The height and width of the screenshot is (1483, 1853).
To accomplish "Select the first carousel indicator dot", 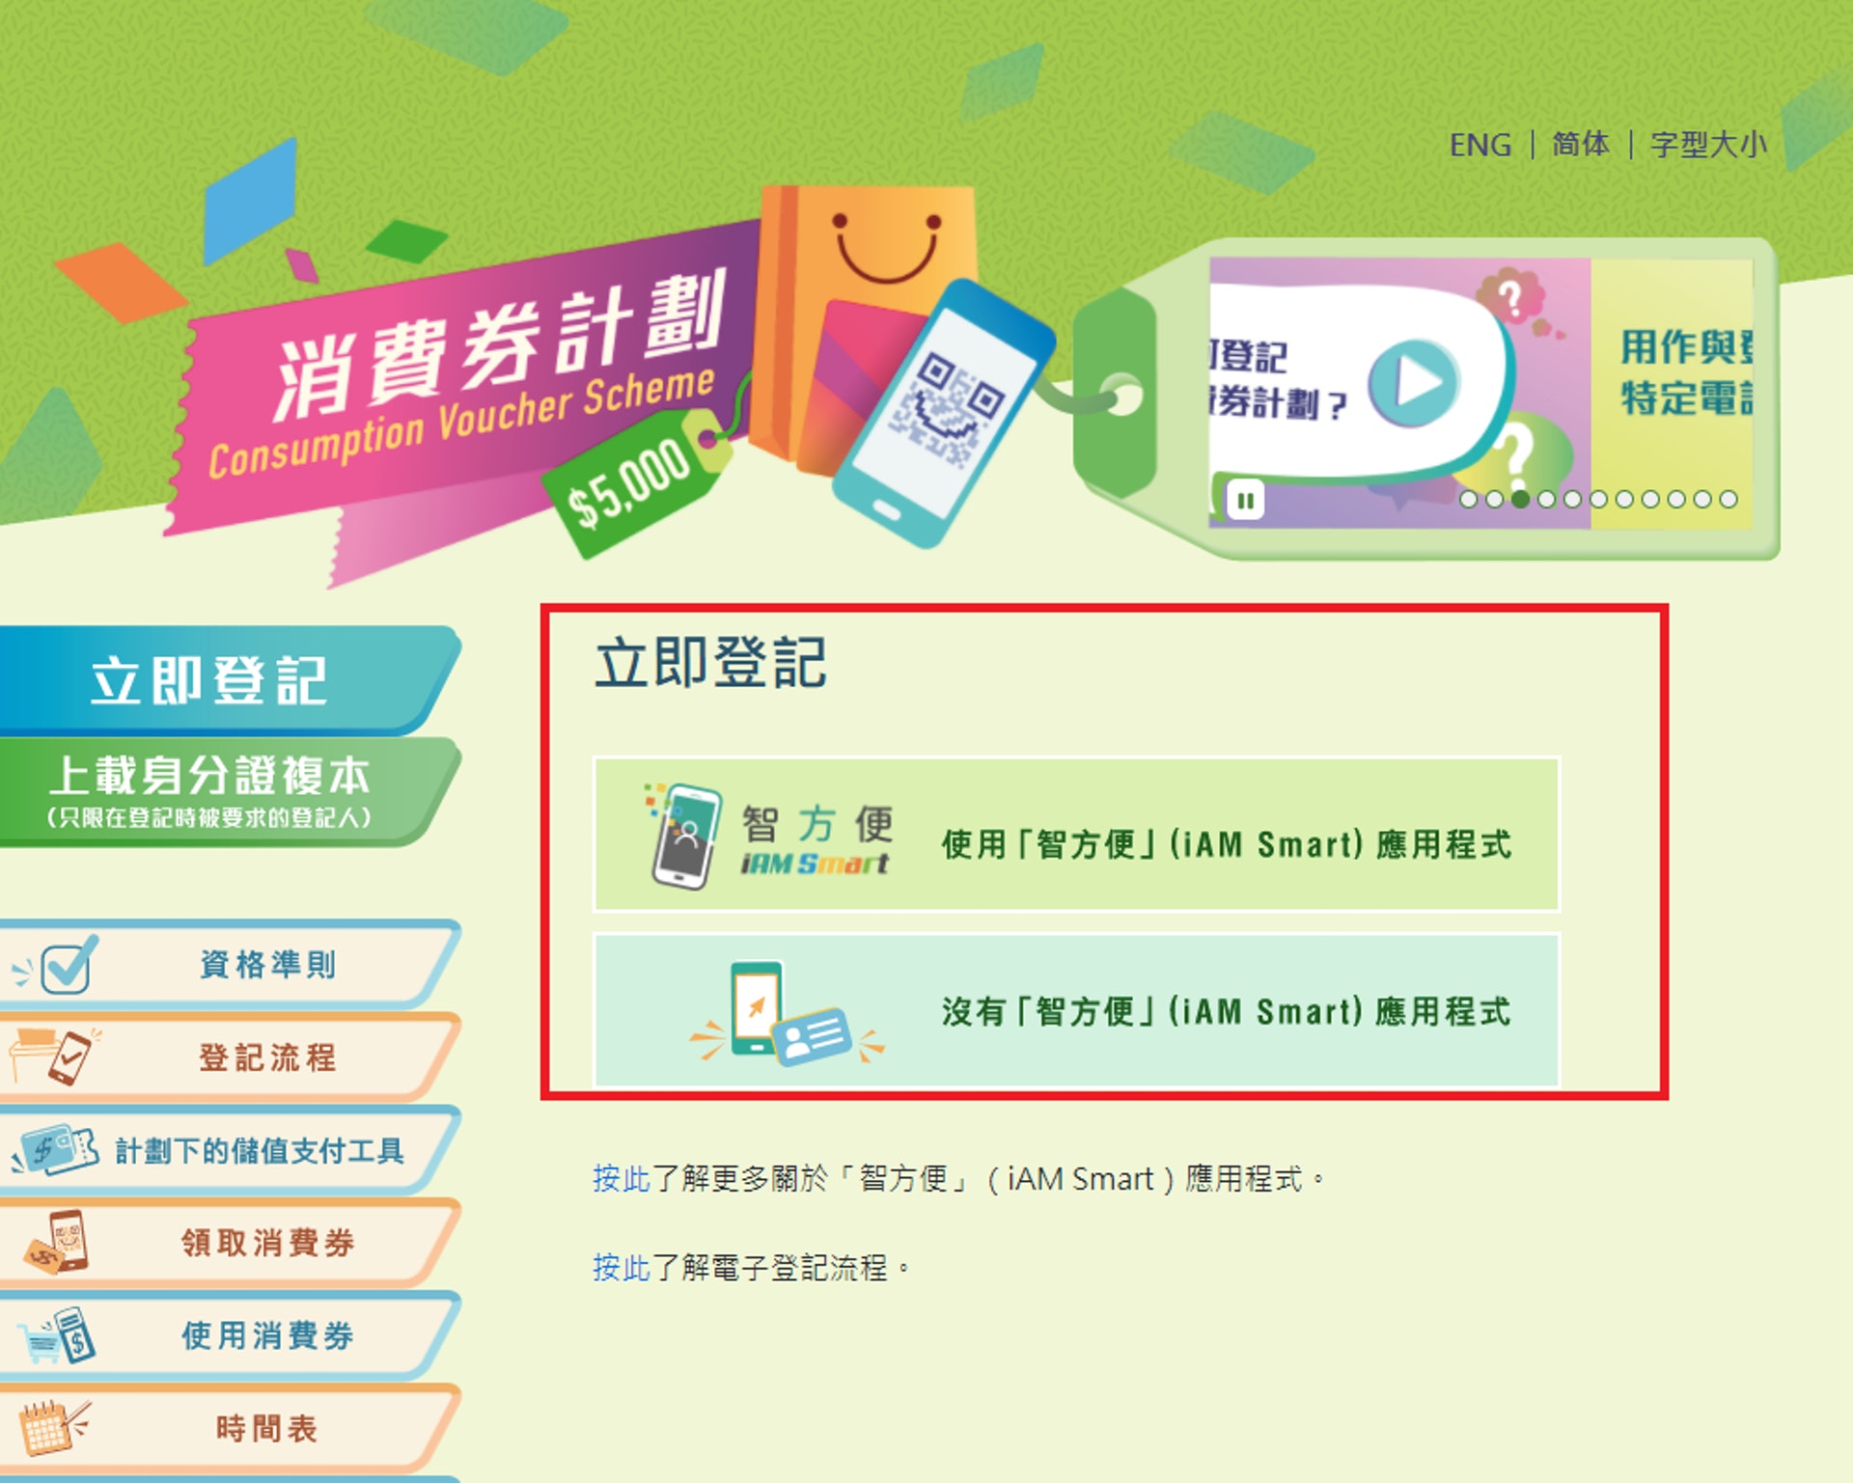I will [1469, 499].
